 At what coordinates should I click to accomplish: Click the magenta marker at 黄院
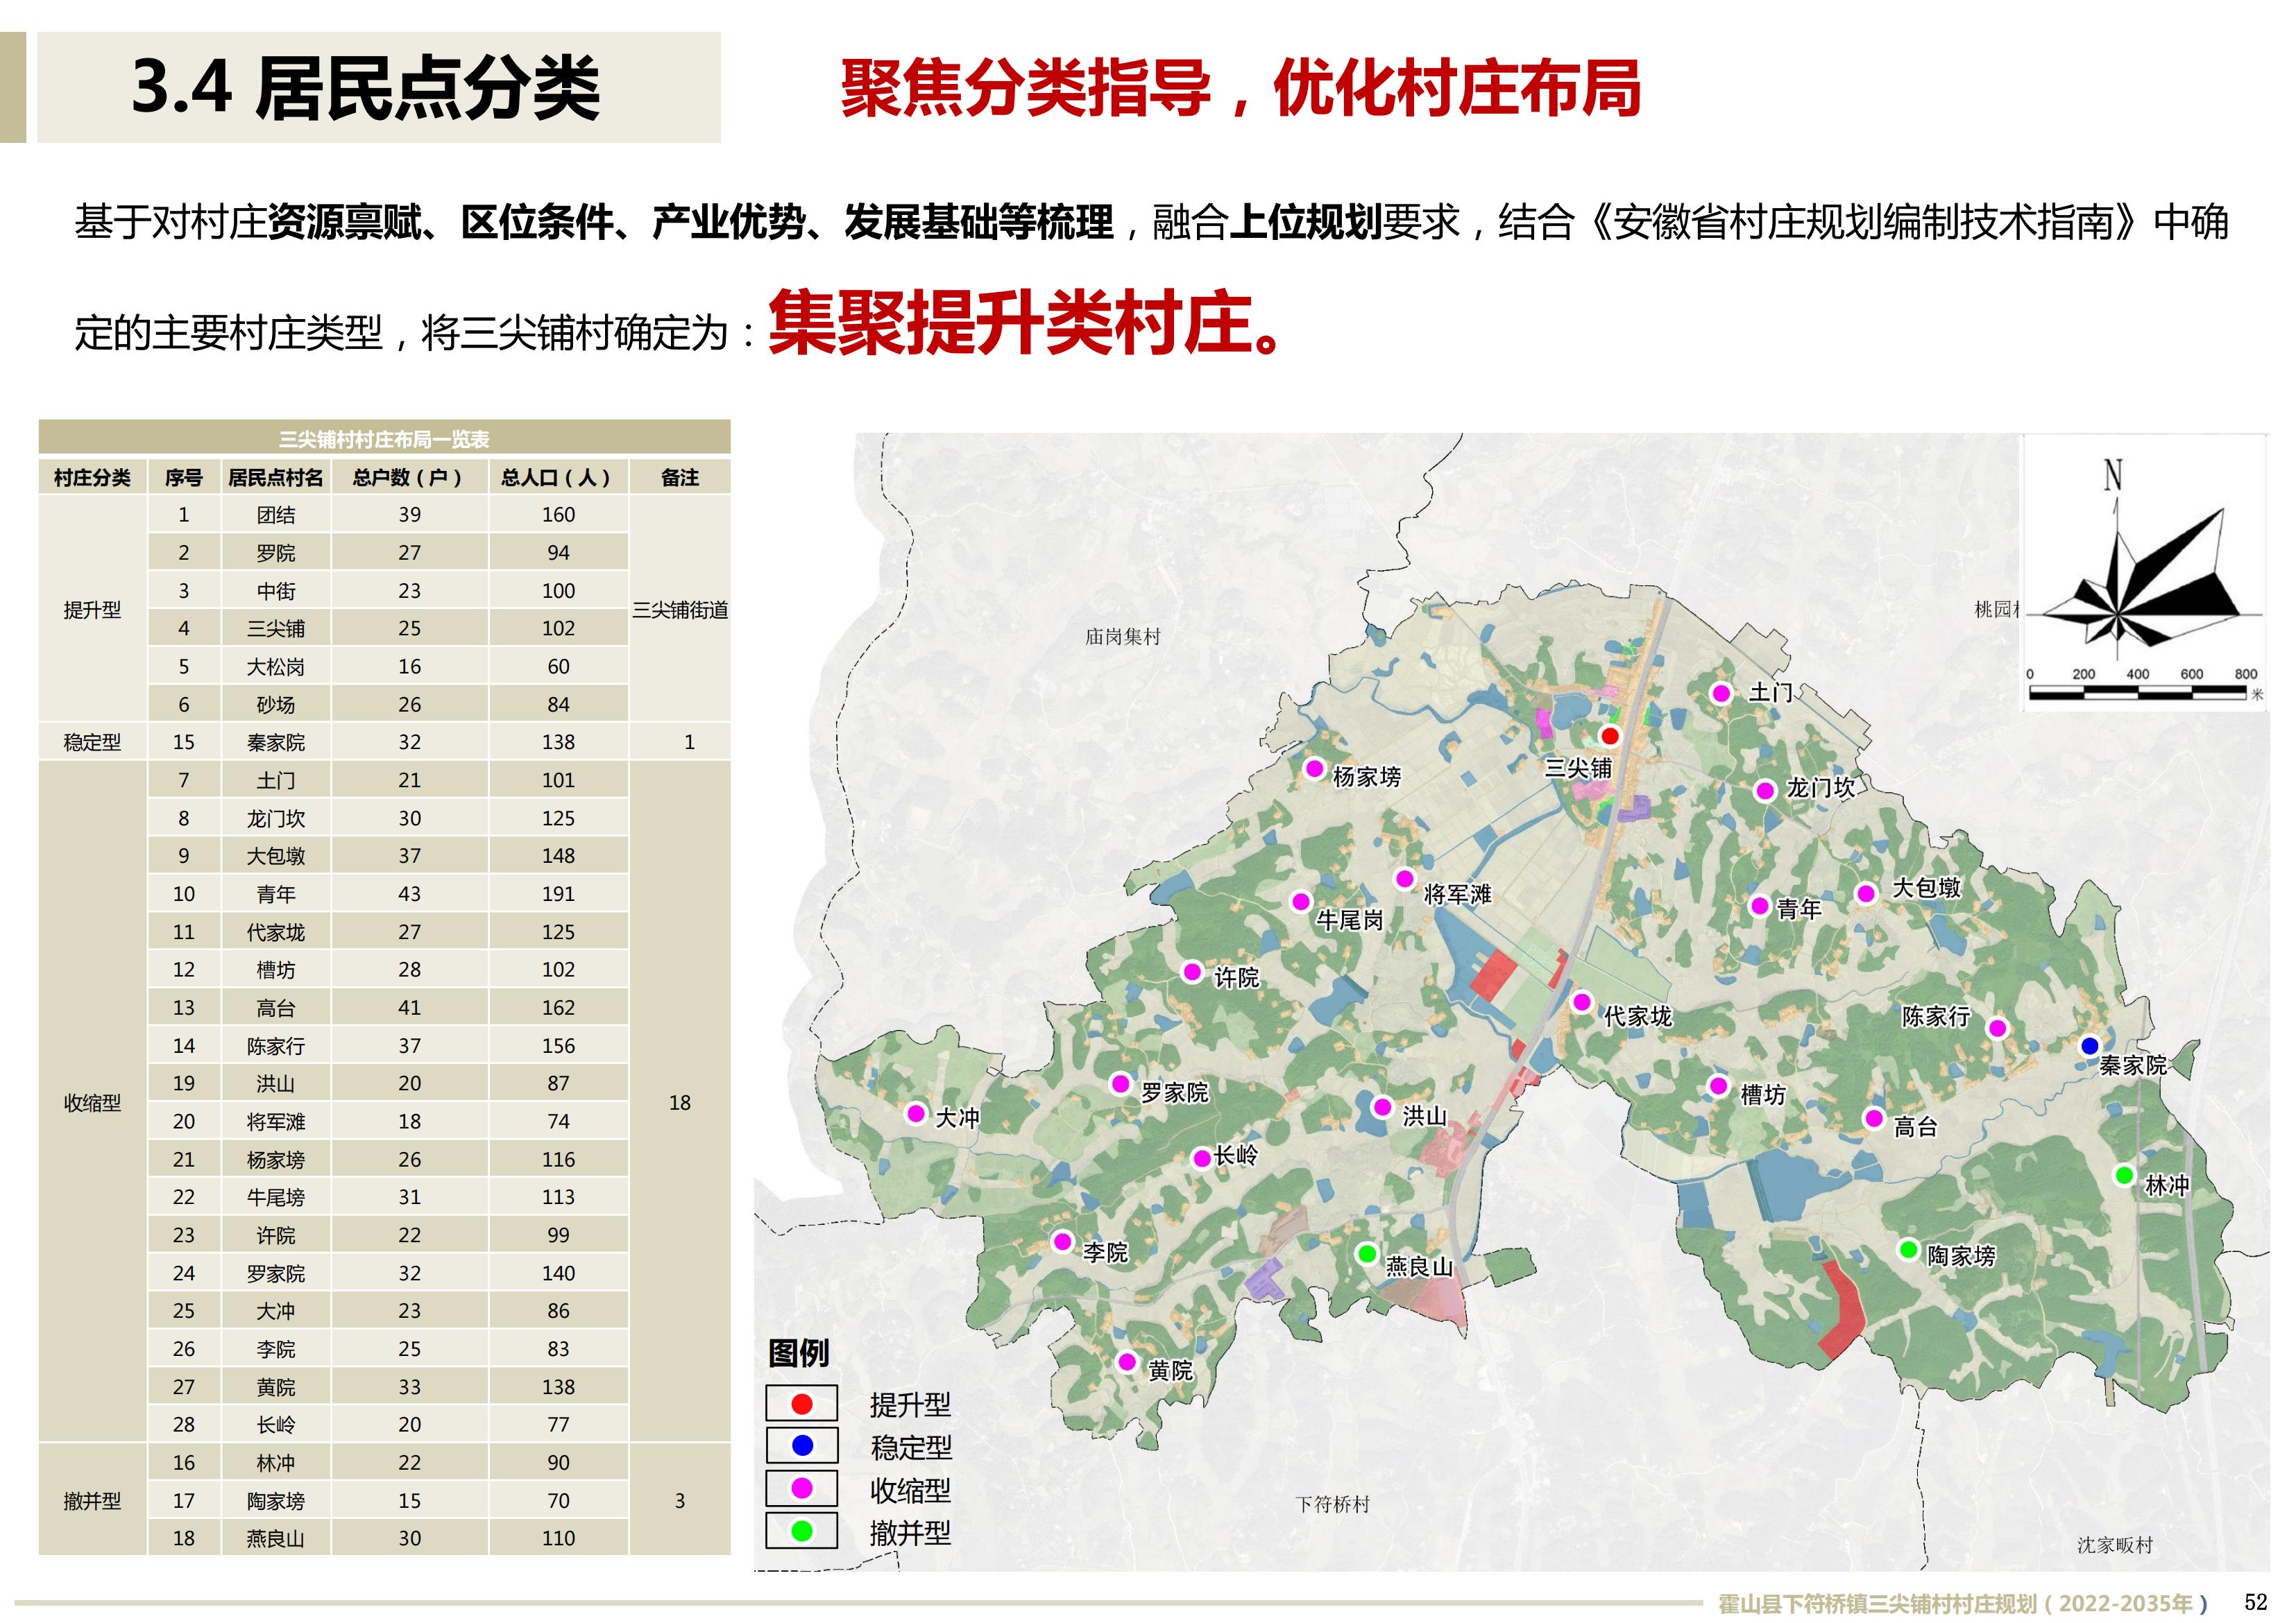pyautogui.click(x=1127, y=1361)
